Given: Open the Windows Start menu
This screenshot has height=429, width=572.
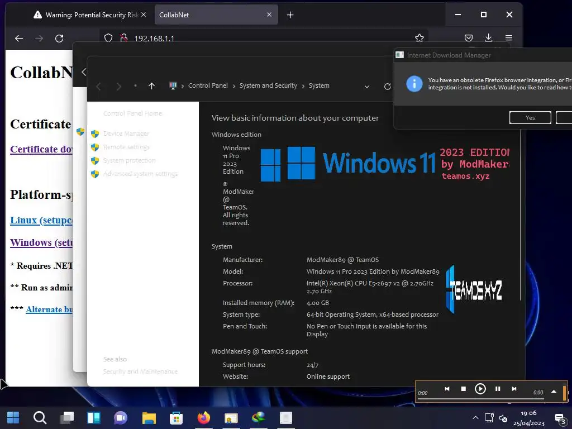Looking at the screenshot, I should coord(13,418).
